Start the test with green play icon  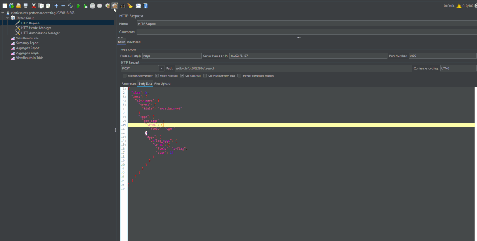click(x=79, y=6)
